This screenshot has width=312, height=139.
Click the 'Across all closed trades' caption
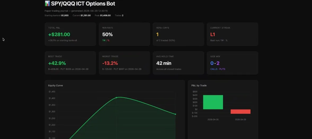169,69
